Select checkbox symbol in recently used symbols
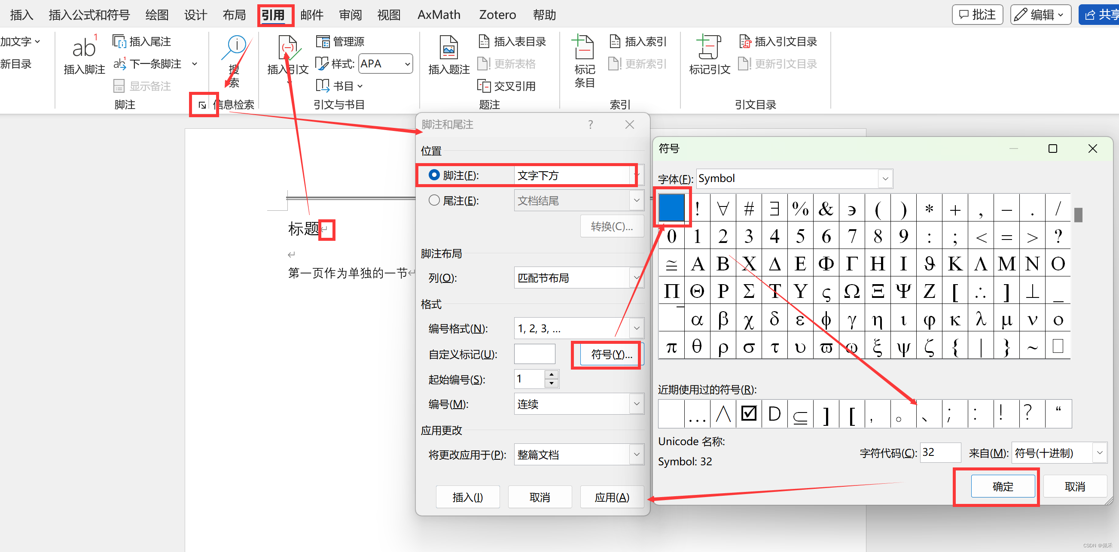Viewport: 1119px width, 552px height. 748,414
